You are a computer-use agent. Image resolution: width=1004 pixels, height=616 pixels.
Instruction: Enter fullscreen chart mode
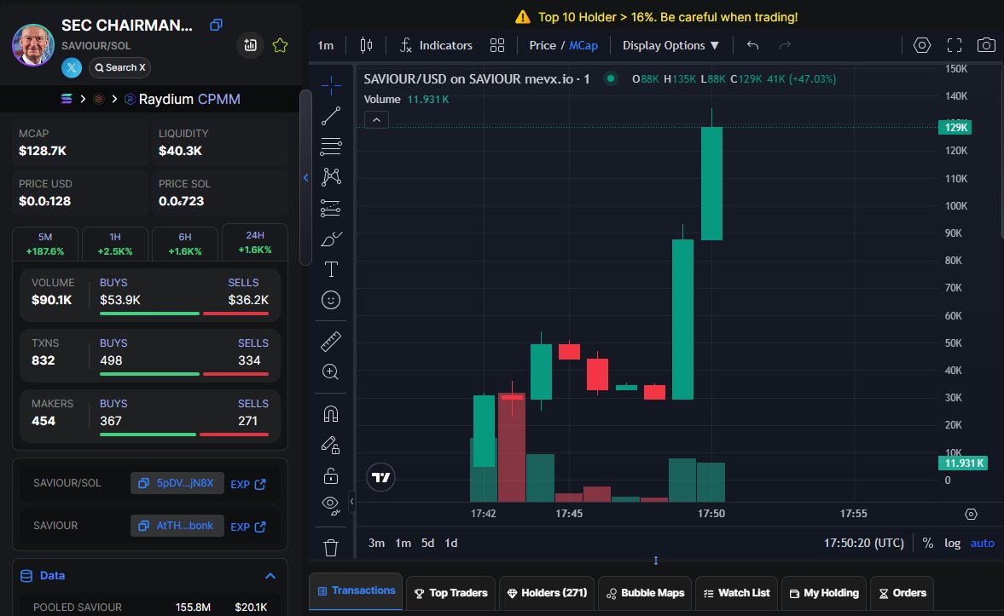[954, 45]
